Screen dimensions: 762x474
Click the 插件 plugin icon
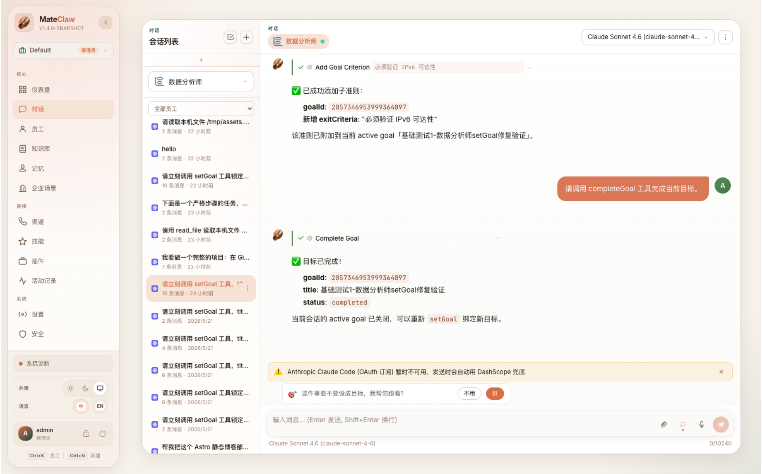pos(23,261)
